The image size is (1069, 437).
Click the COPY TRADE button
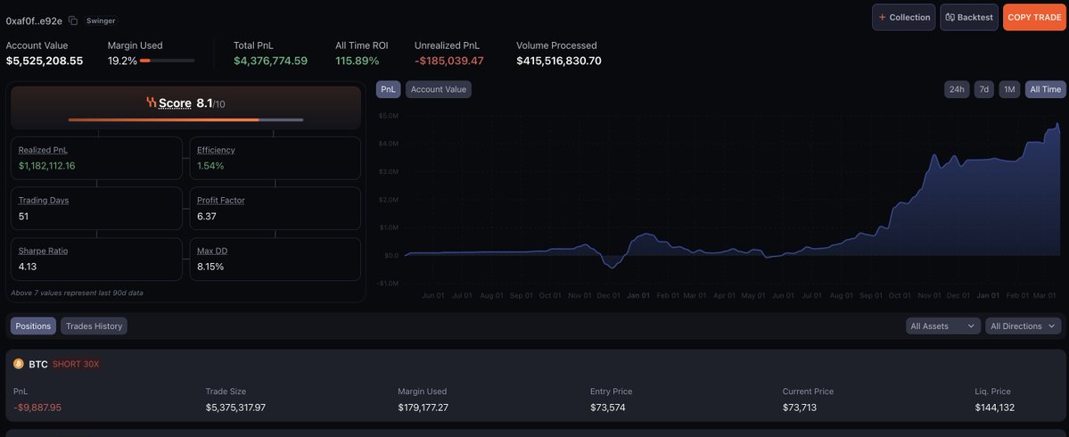[x=1034, y=18]
